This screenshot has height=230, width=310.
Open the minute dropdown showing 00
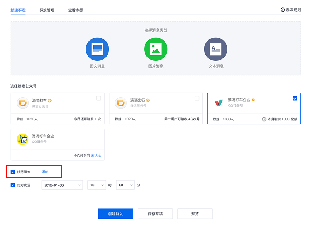click(125, 185)
